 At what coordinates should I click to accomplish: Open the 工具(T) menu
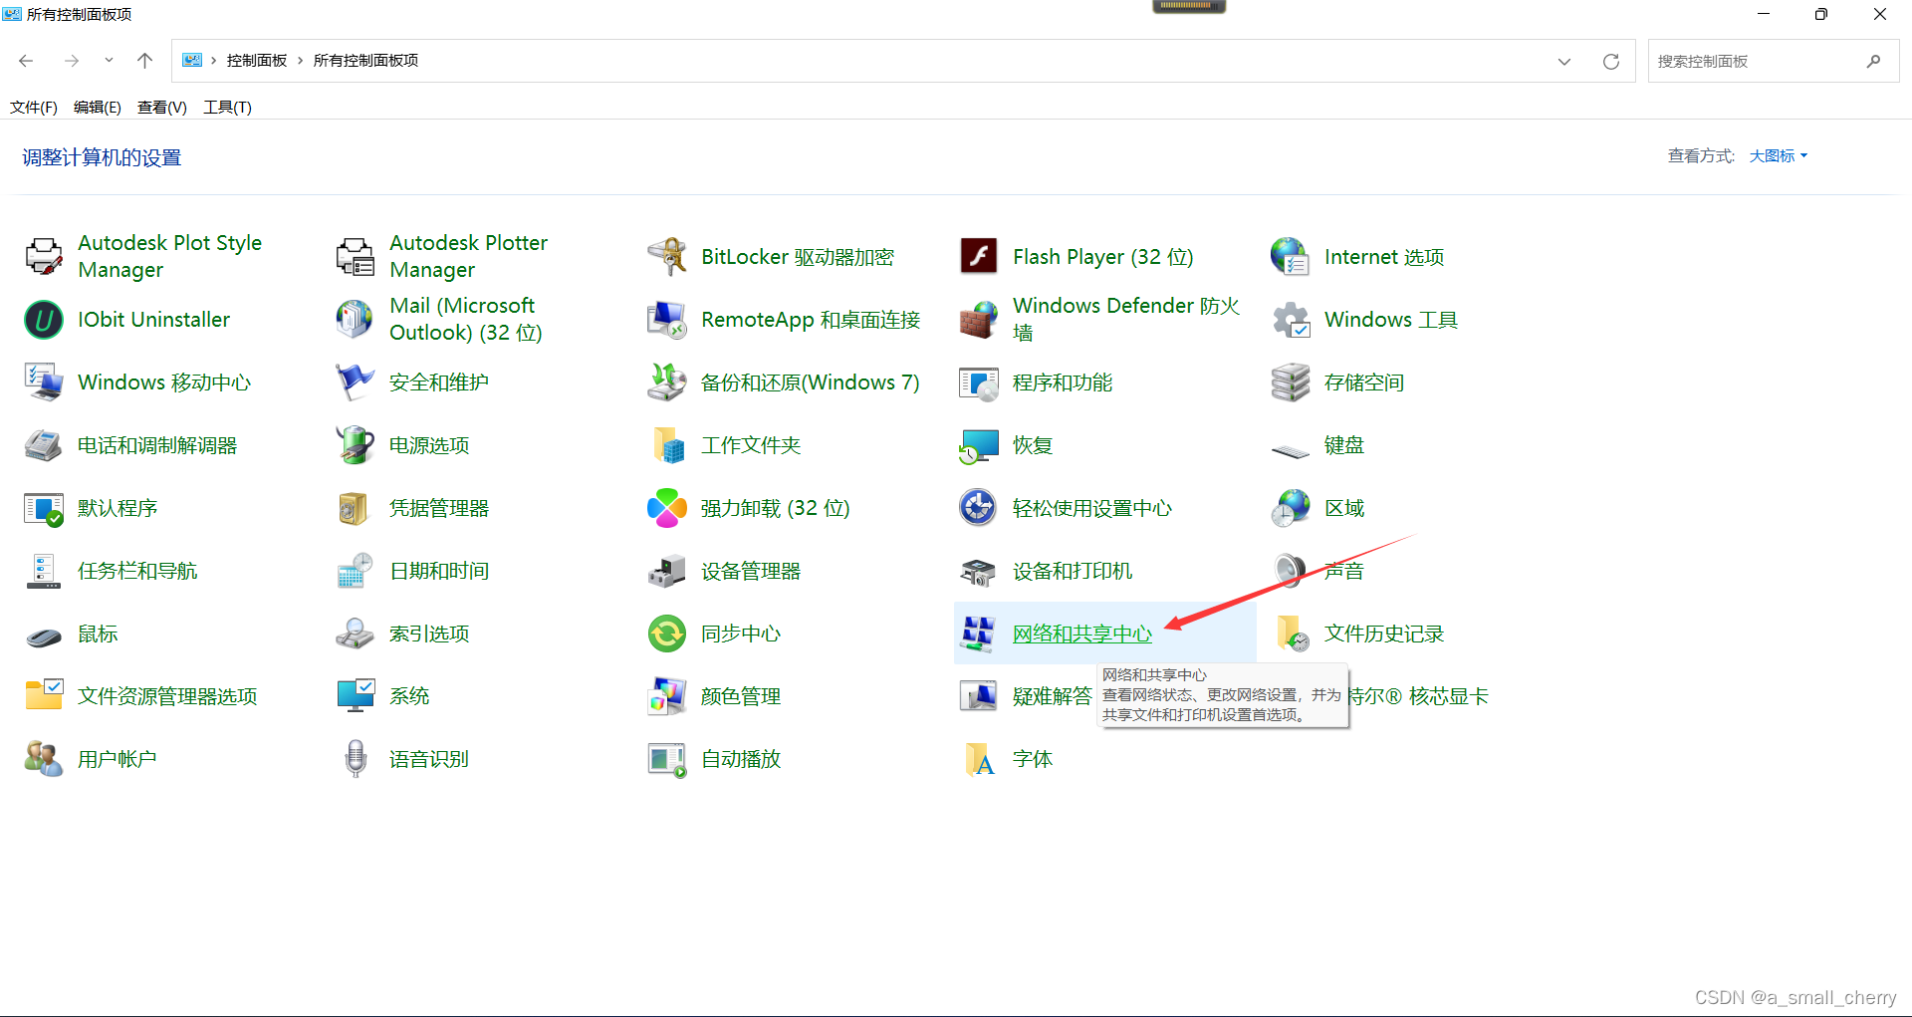[227, 108]
